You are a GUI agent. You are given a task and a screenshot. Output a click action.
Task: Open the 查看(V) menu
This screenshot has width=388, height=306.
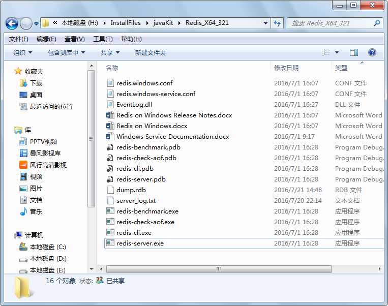click(x=74, y=39)
